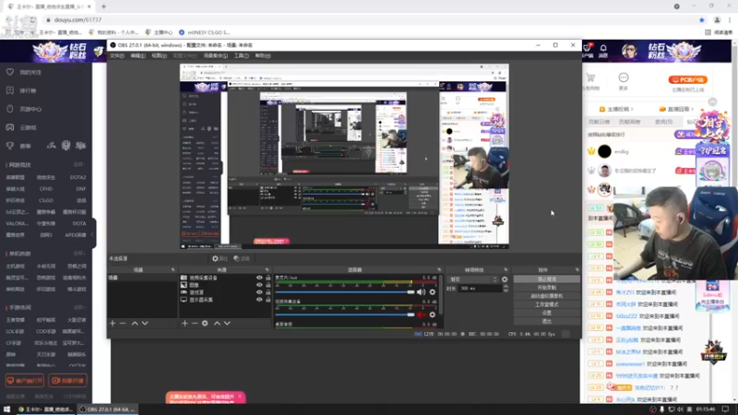This screenshot has height=415, width=738.
Task: Pop out the Audio Mixer dock panel
Action: pyautogui.click(x=439, y=269)
